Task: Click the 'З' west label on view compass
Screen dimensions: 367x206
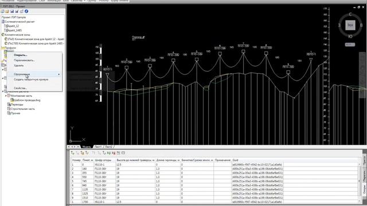Action: point(339,25)
